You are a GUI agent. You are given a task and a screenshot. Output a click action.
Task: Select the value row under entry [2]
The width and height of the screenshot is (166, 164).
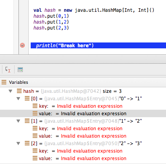83,158
